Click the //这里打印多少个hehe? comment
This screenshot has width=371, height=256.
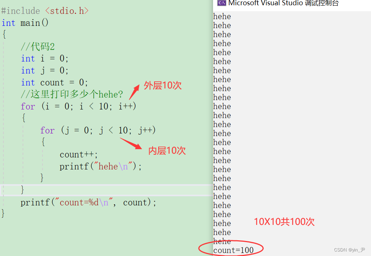coord(72,94)
